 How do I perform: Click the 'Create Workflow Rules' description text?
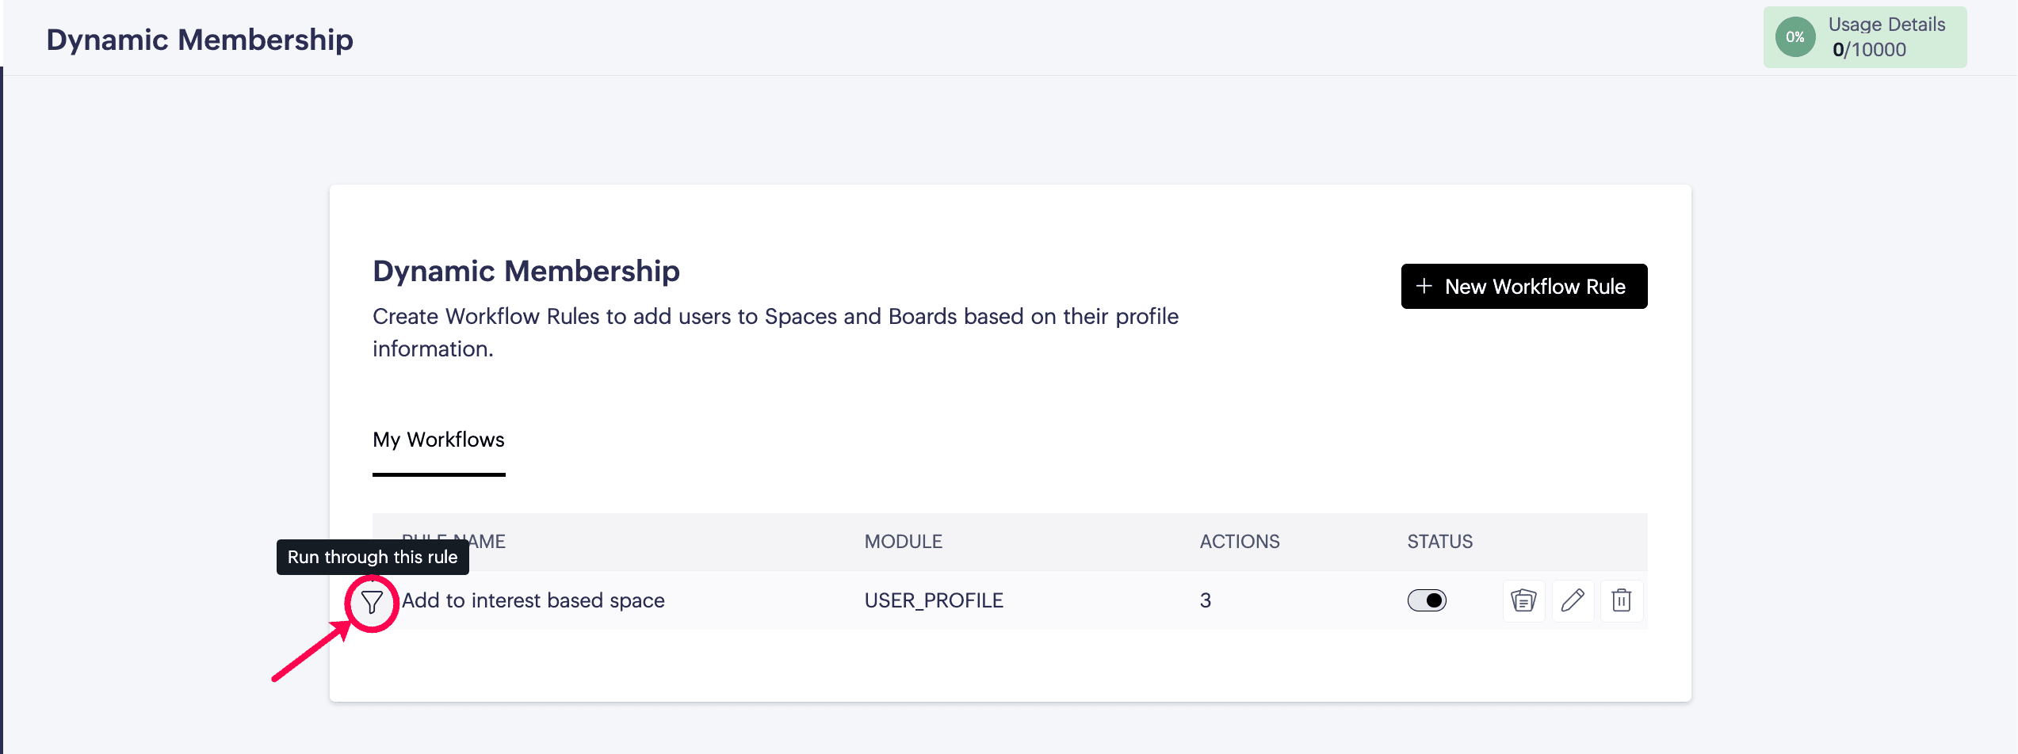coord(775,317)
